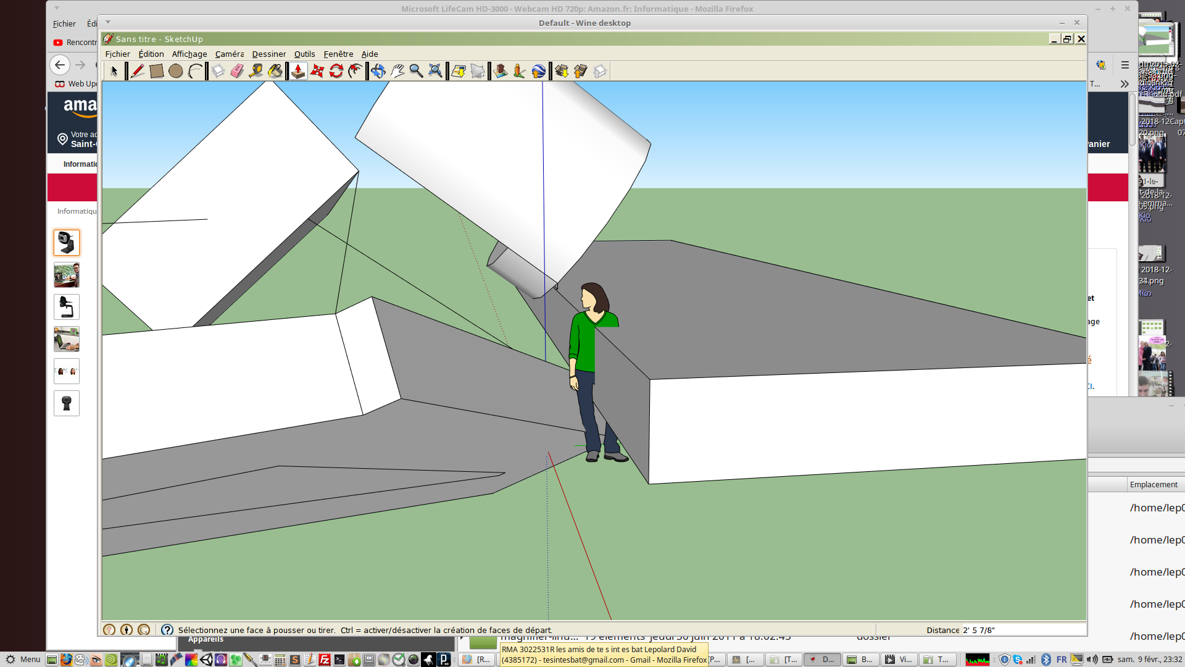Open Firefox hamburger menu
The image size is (1185, 667).
pyautogui.click(x=1125, y=65)
